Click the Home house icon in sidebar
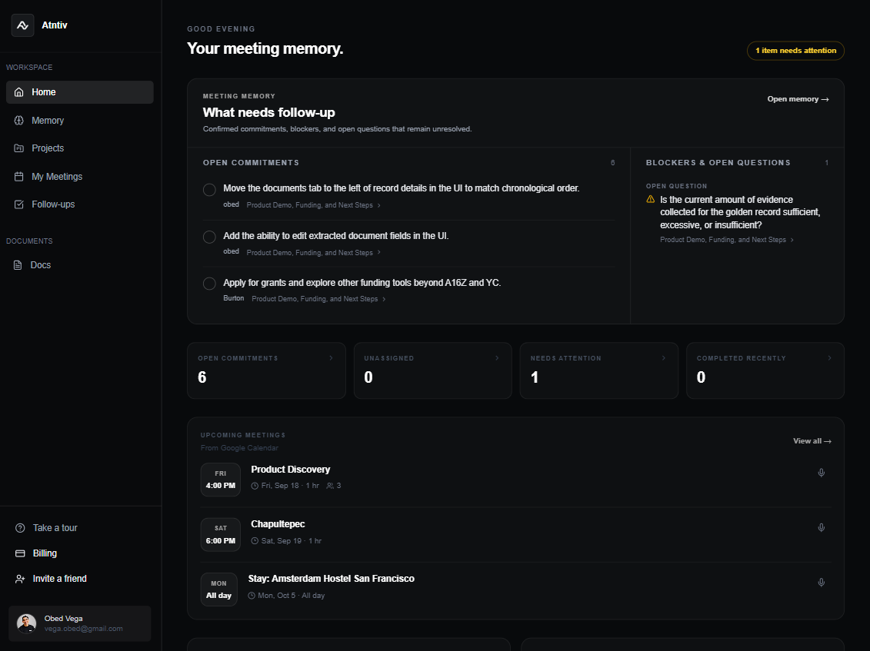This screenshot has height=651, width=870. coord(19,92)
